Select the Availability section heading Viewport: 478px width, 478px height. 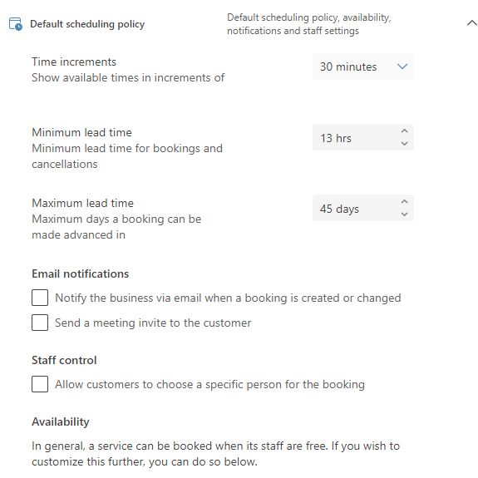tap(61, 422)
